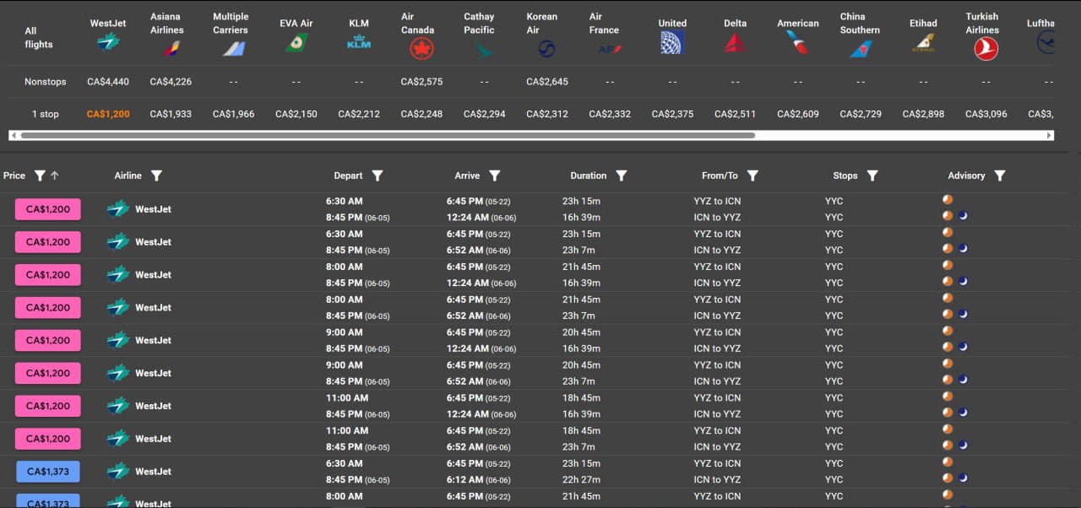Viewport: 1081px width, 508px height.
Task: Select the Air France logo
Action: pos(610,49)
